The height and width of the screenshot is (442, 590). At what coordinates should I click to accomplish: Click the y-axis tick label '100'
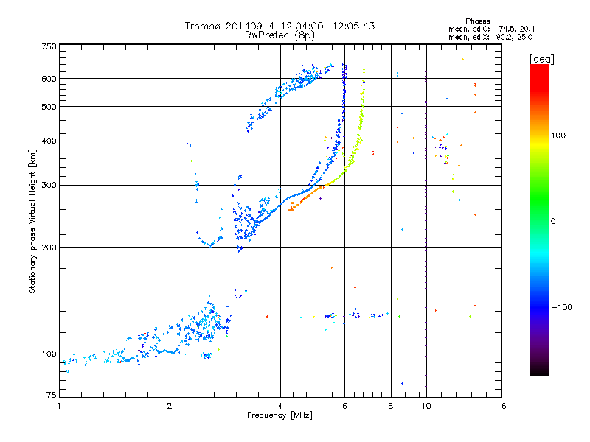click(x=49, y=354)
